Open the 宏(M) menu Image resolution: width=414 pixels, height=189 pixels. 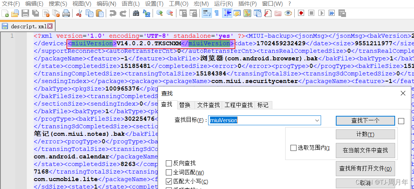tap(201, 4)
